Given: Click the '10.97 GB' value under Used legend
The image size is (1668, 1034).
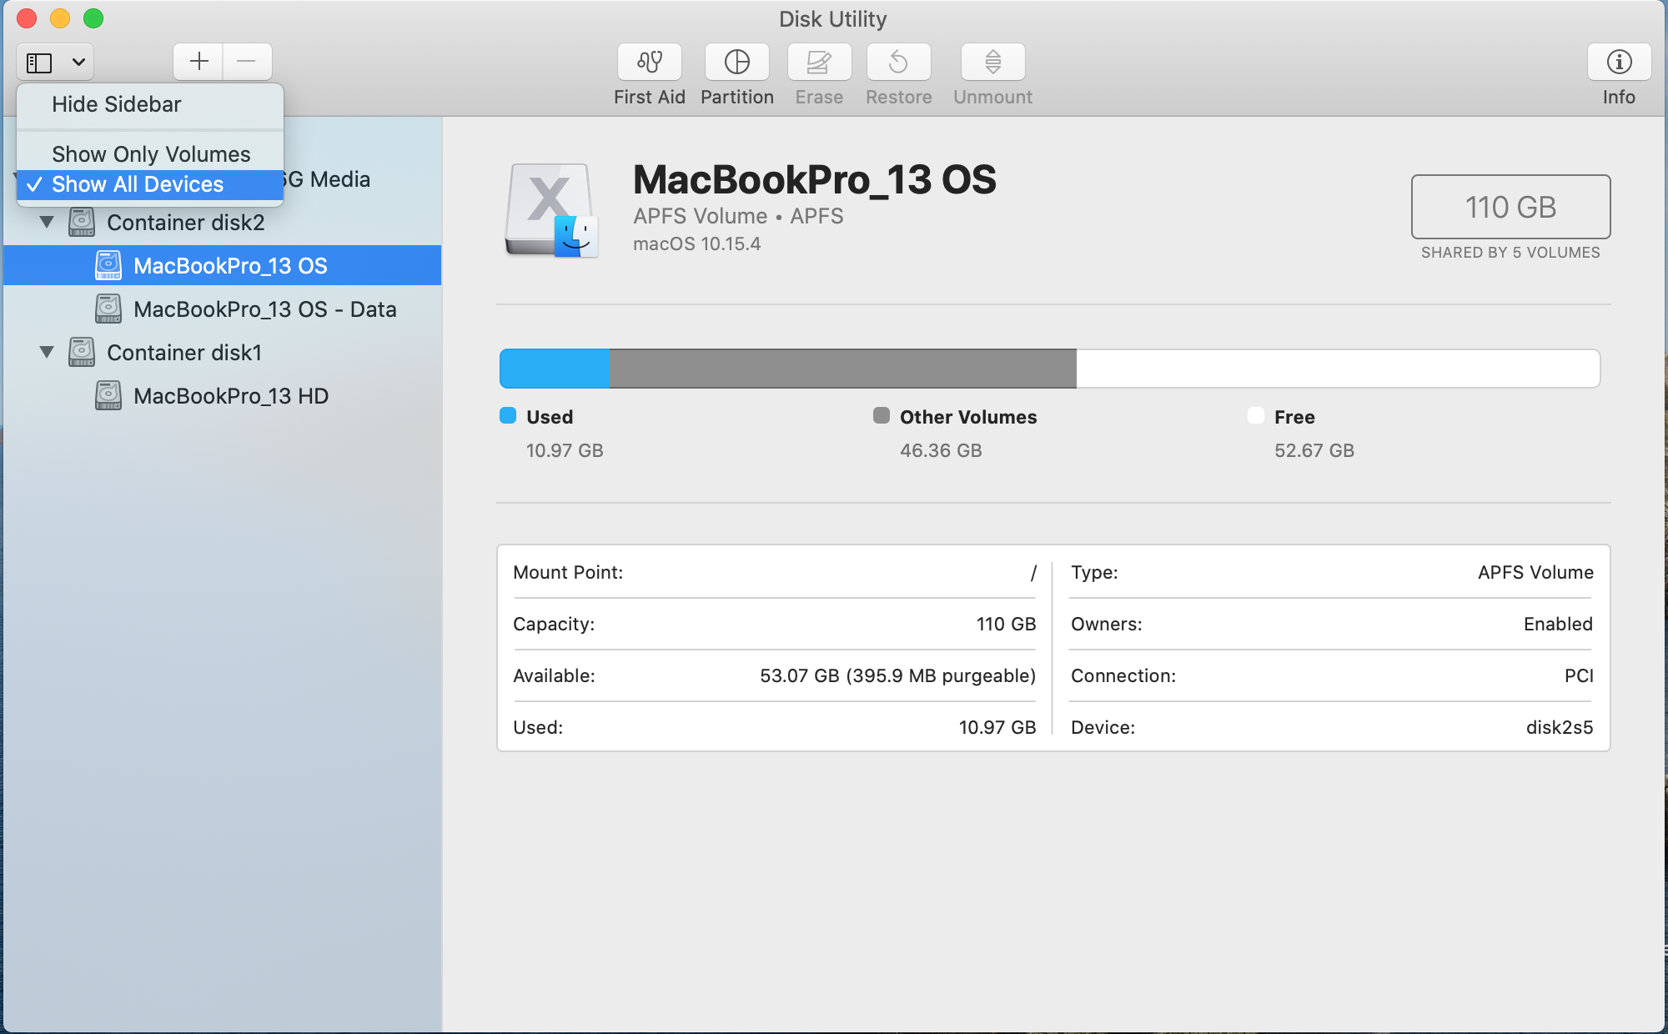Looking at the screenshot, I should (x=565, y=451).
